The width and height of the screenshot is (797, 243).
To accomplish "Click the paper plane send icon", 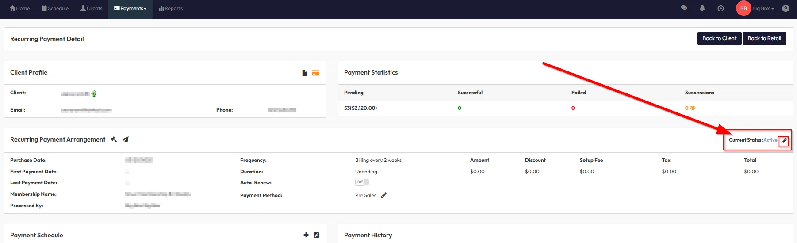I will click(126, 139).
